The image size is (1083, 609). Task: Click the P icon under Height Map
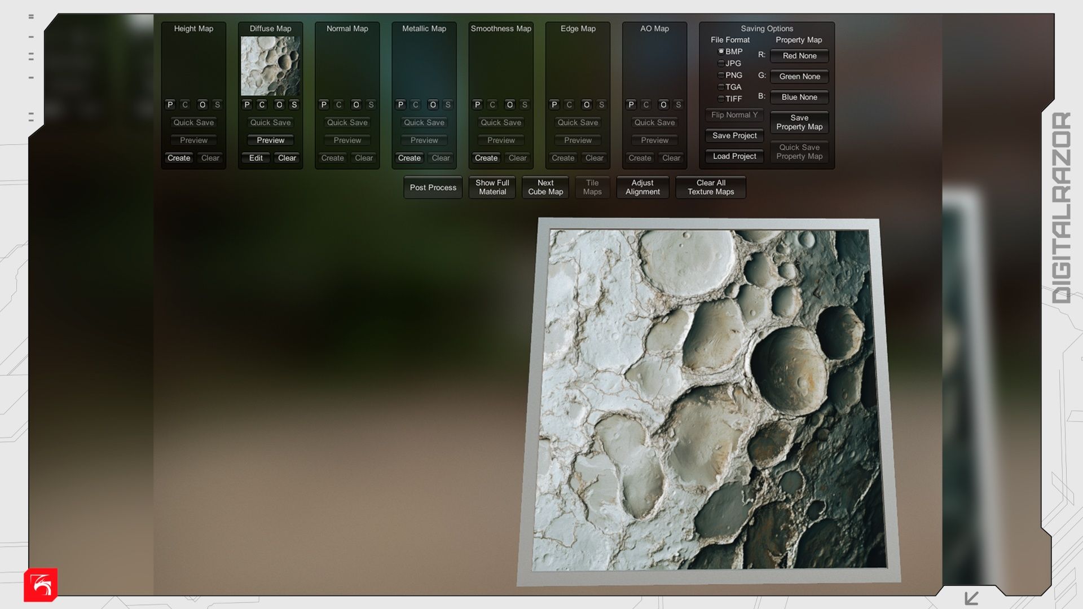click(x=170, y=105)
